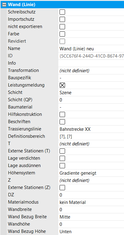Tick the Importschutz checkbox
The width and height of the screenshot is (124, 235).
point(62,19)
